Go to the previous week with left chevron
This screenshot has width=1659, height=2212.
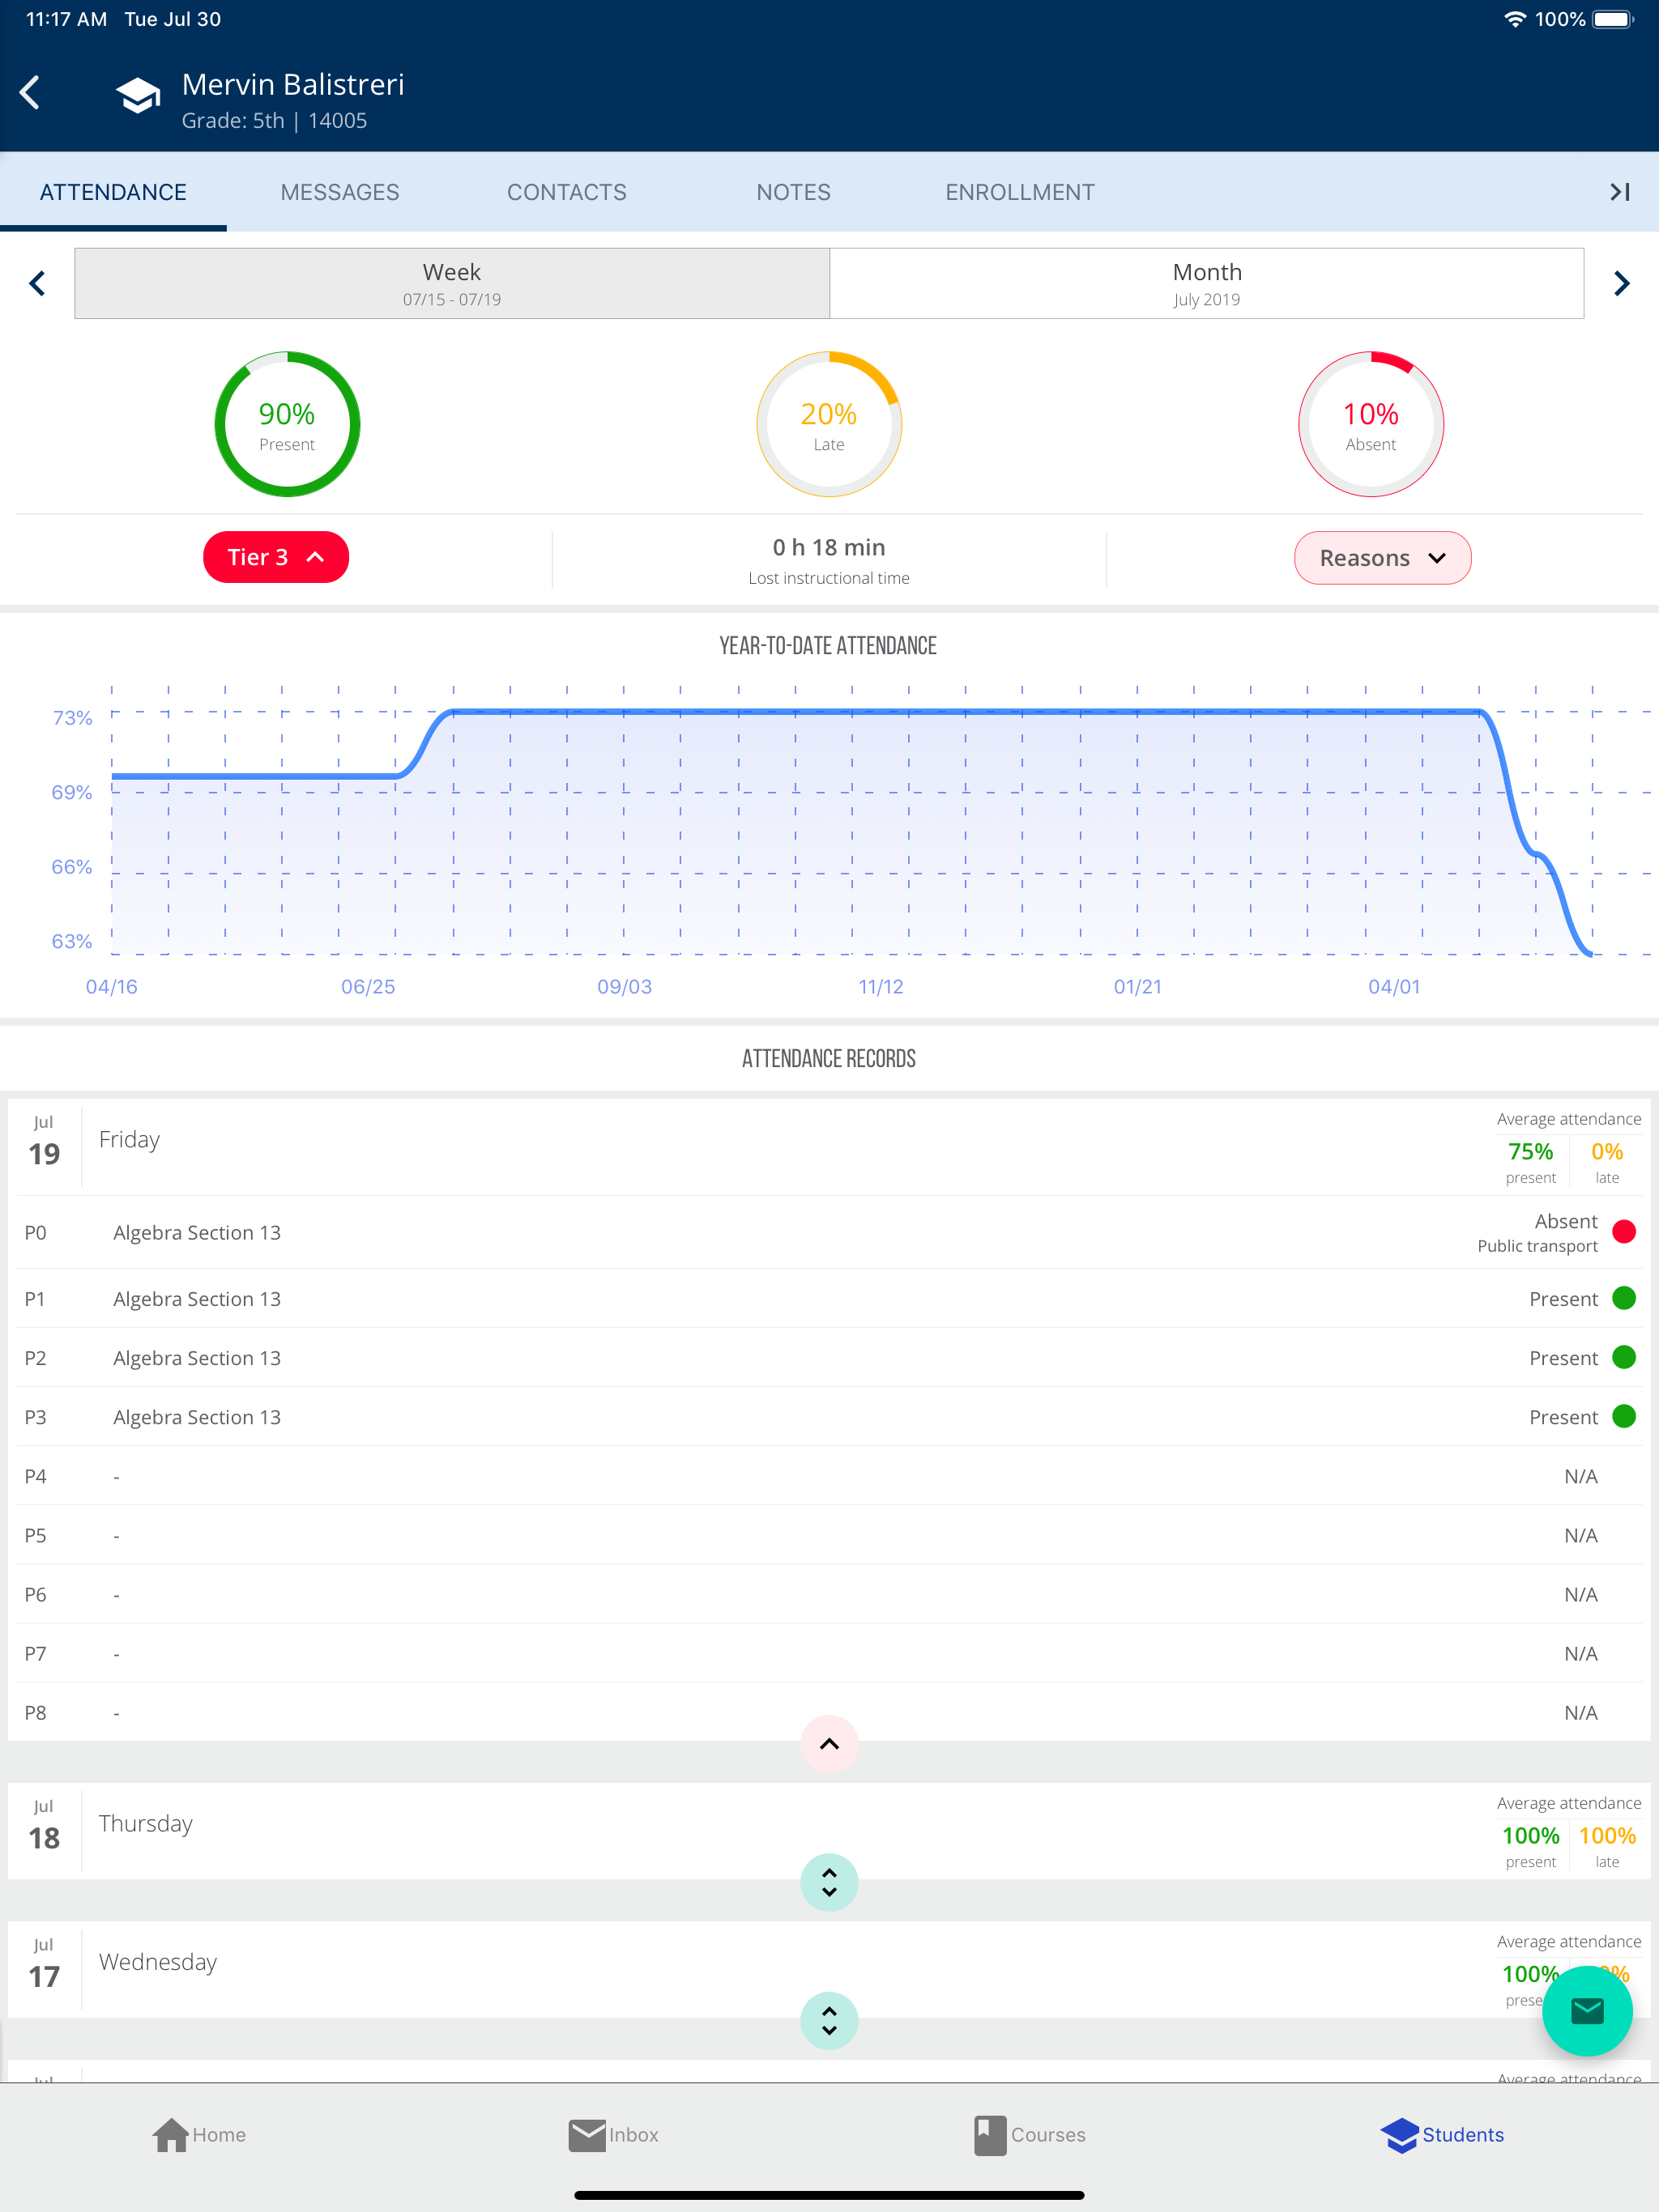click(x=37, y=283)
